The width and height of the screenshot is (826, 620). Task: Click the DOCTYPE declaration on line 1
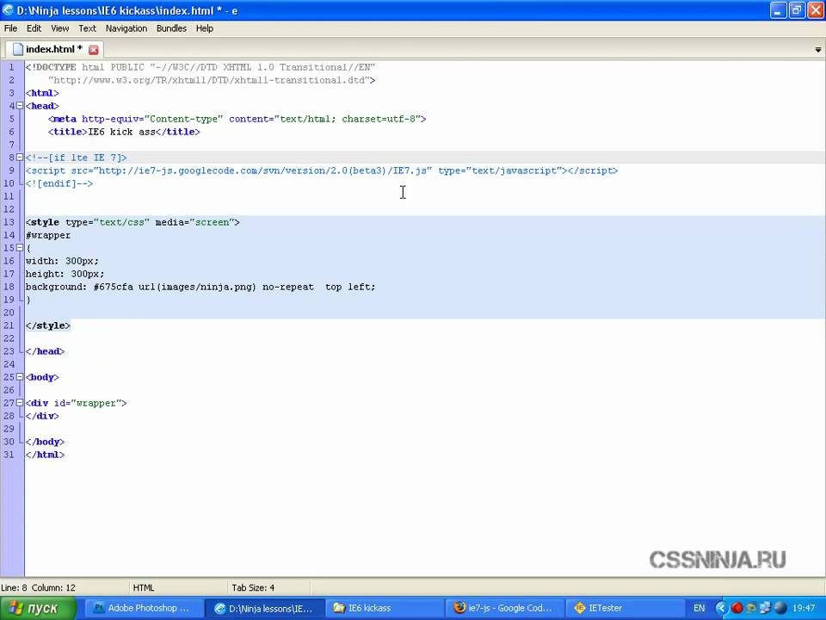click(200, 67)
